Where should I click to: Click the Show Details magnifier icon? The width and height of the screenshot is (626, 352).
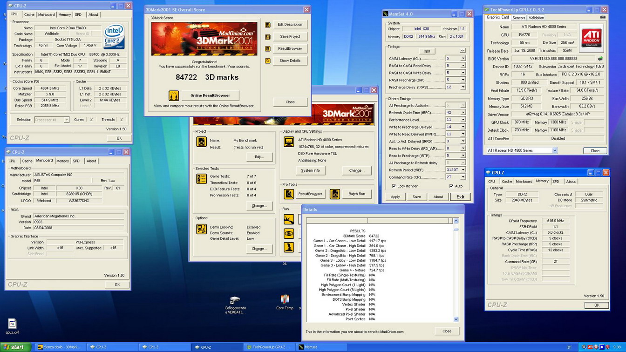pos(268,61)
